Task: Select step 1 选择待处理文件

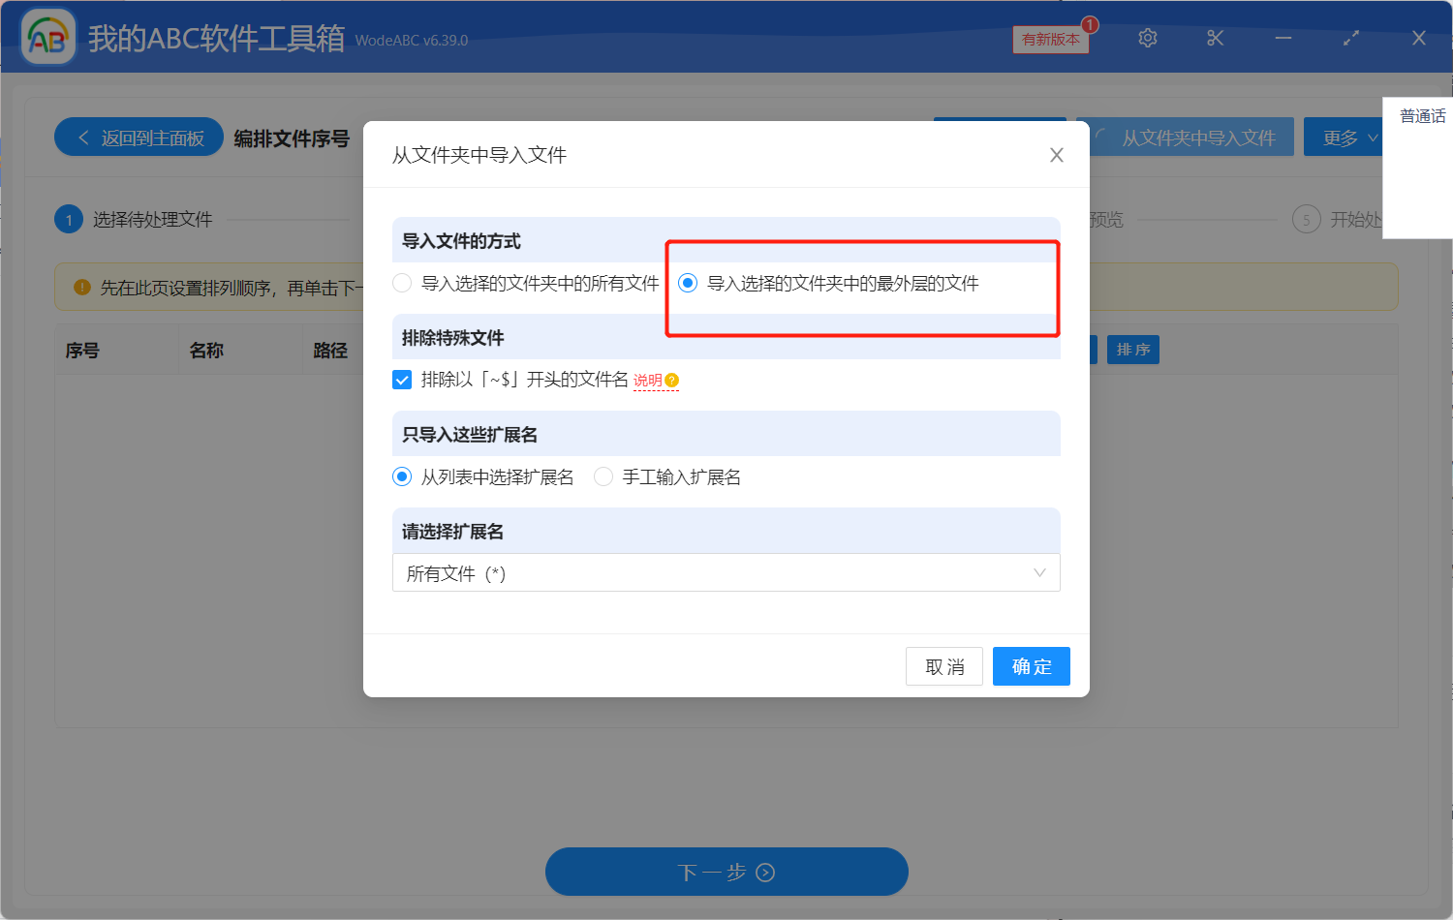Action: pyautogui.click(x=134, y=220)
